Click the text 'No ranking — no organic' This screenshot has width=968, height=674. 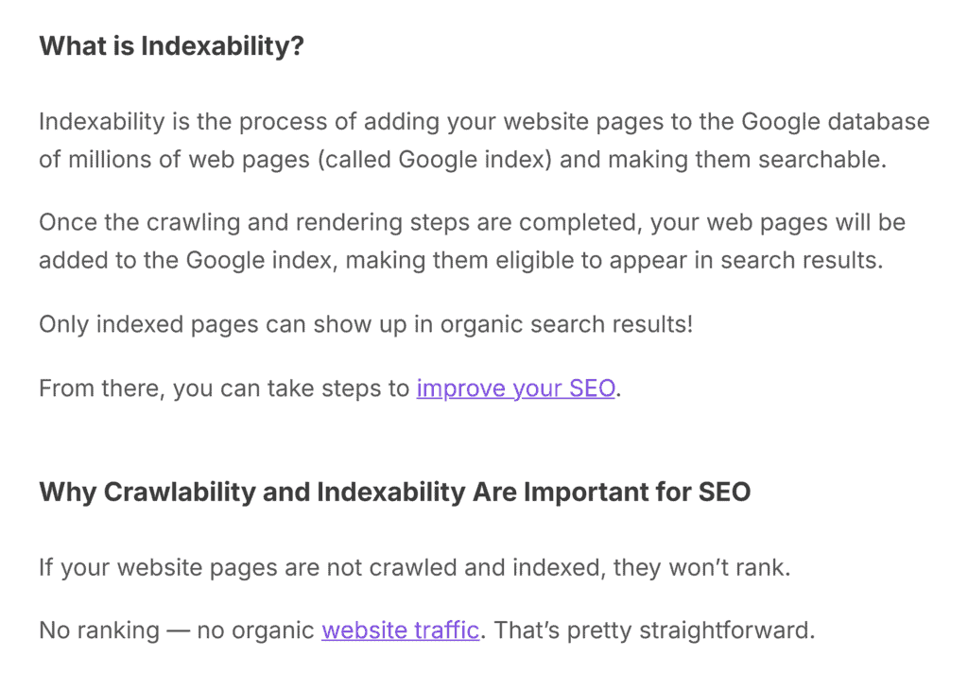[x=178, y=630]
